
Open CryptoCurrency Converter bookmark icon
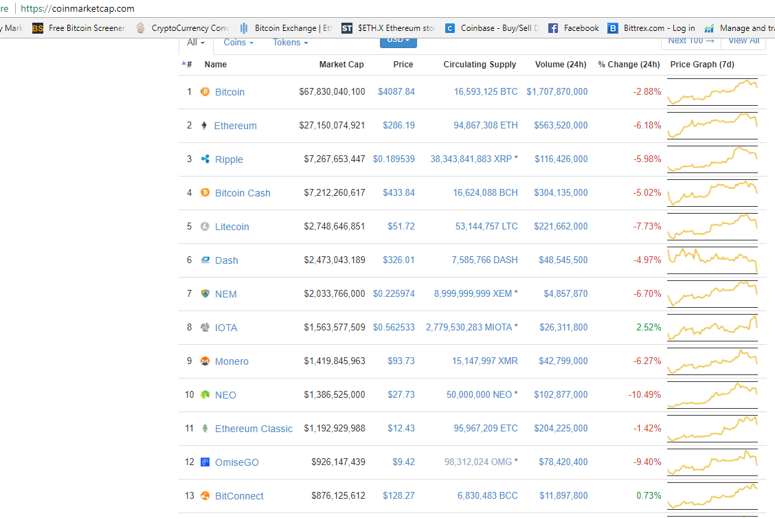pos(140,28)
